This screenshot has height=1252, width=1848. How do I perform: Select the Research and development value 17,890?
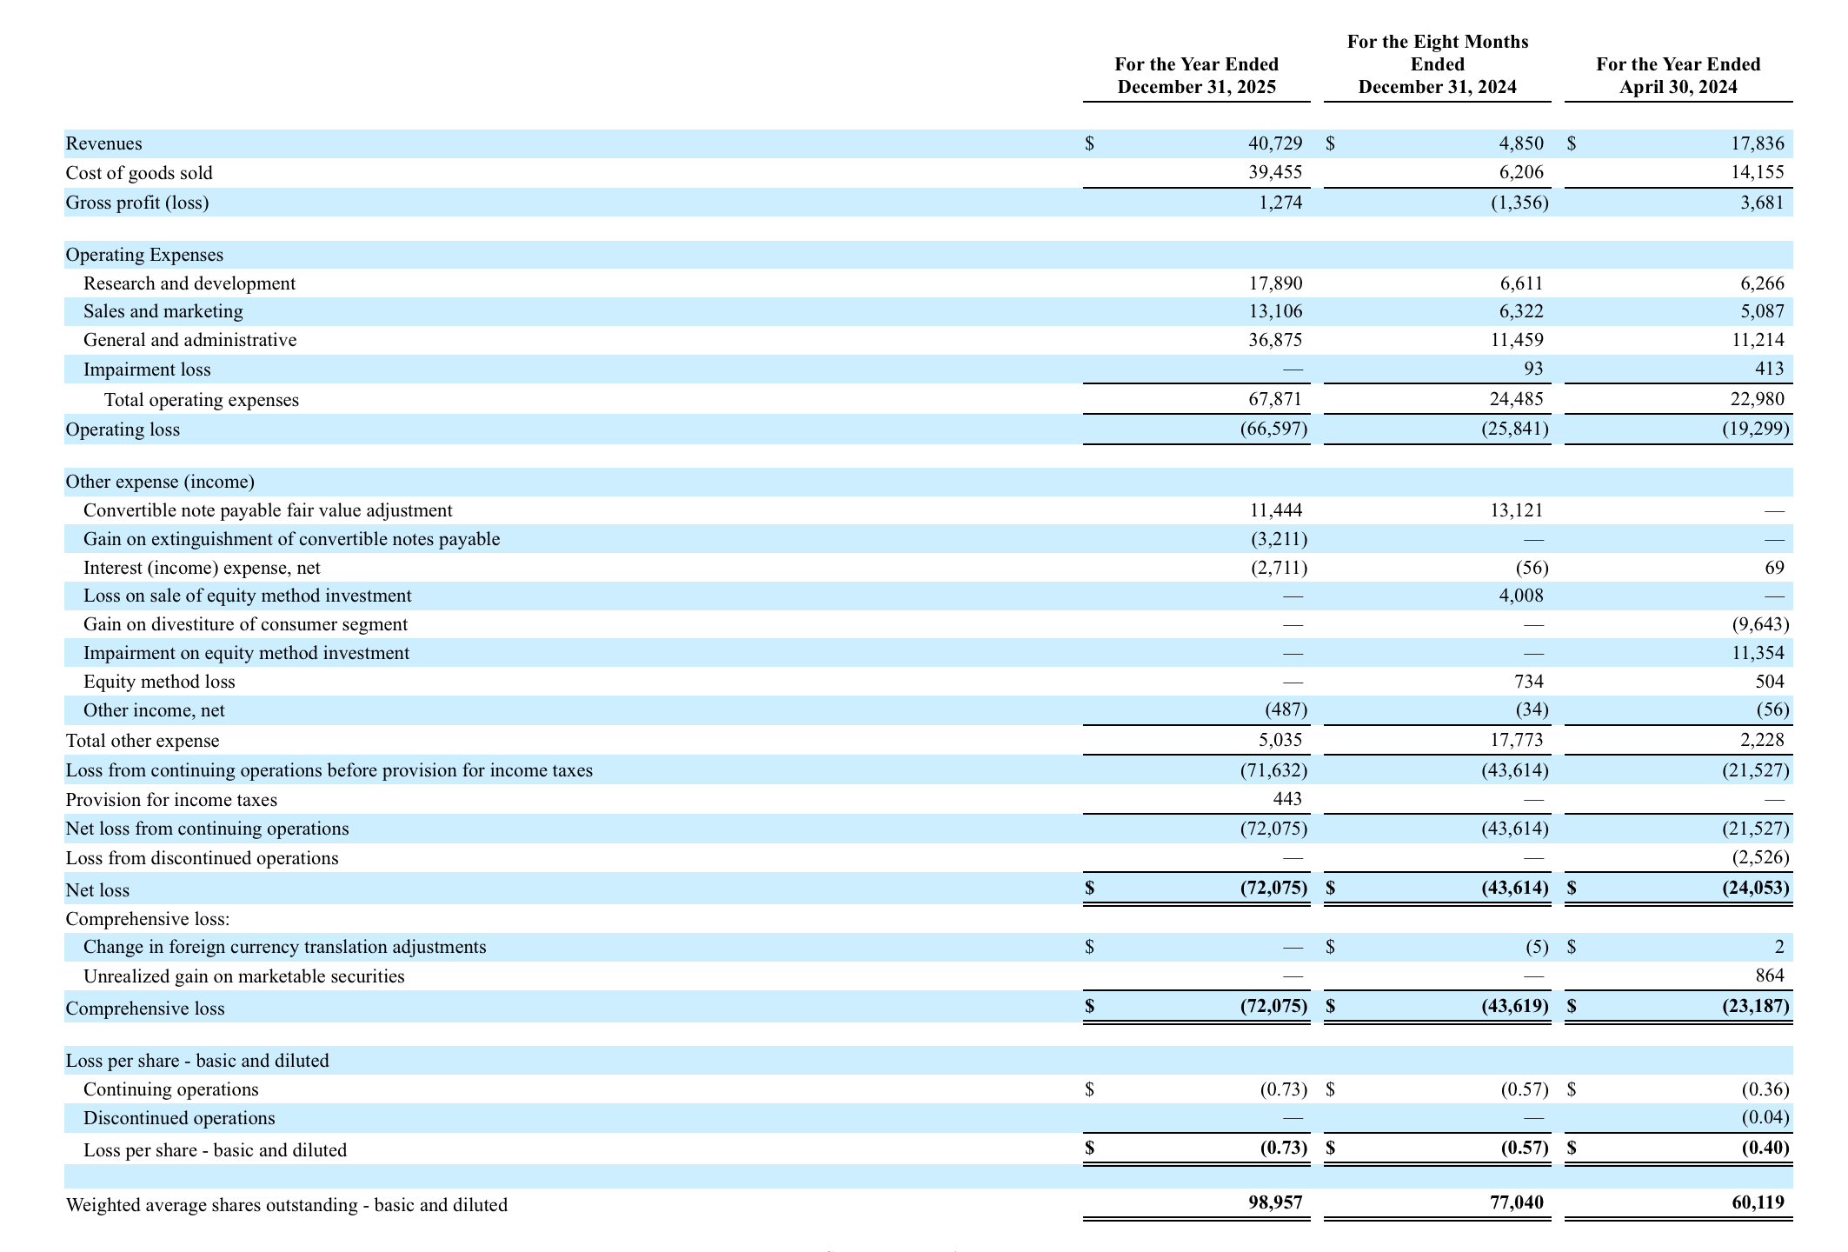[x=1275, y=283]
